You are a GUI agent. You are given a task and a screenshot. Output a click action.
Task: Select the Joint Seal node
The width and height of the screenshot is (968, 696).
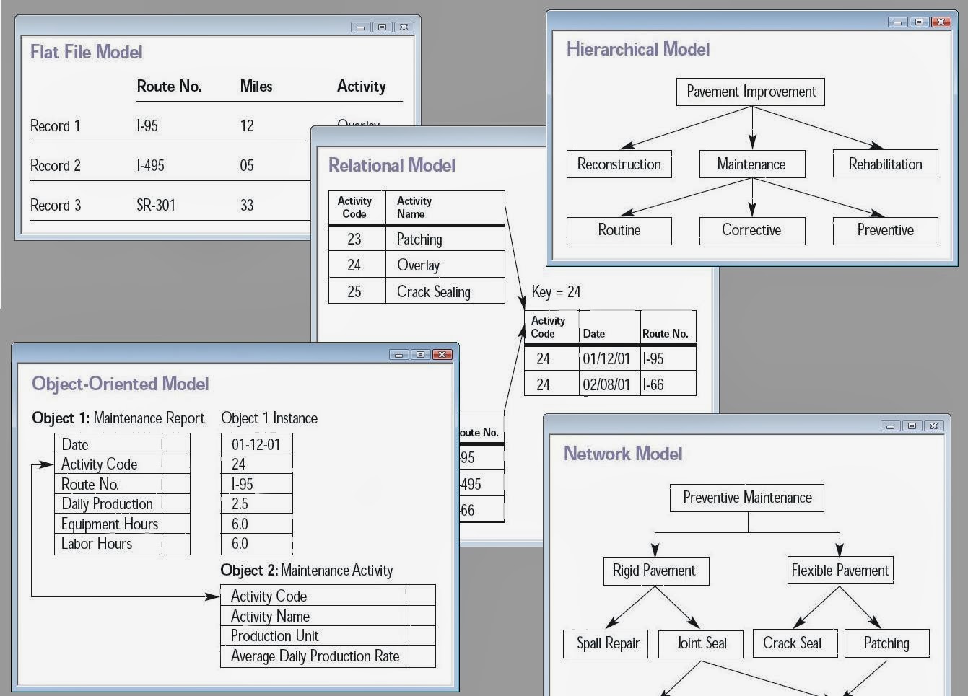tap(701, 643)
